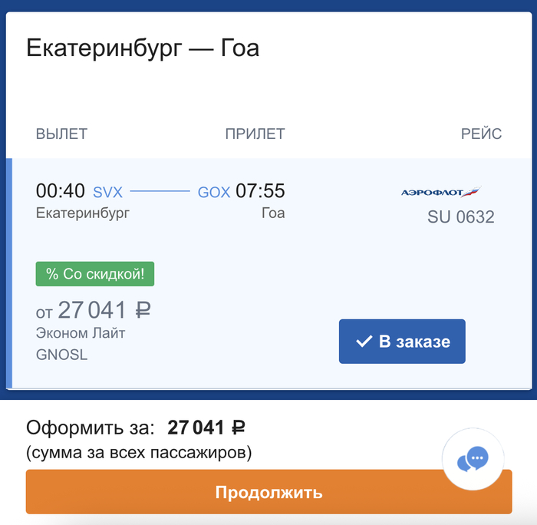The image size is (537, 525).
Task: Select the ВЫЛЕТ column header
Action: click(61, 134)
